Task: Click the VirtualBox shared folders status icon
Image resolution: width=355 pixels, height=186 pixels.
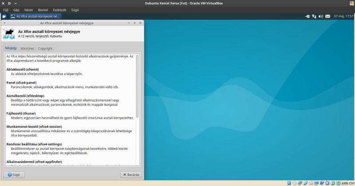Action: click(311, 183)
